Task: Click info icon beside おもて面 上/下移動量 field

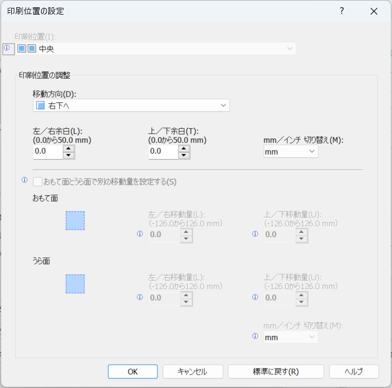Action: click(x=255, y=234)
